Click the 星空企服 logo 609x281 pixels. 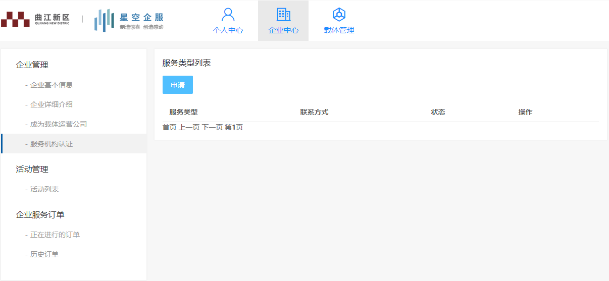[129, 20]
